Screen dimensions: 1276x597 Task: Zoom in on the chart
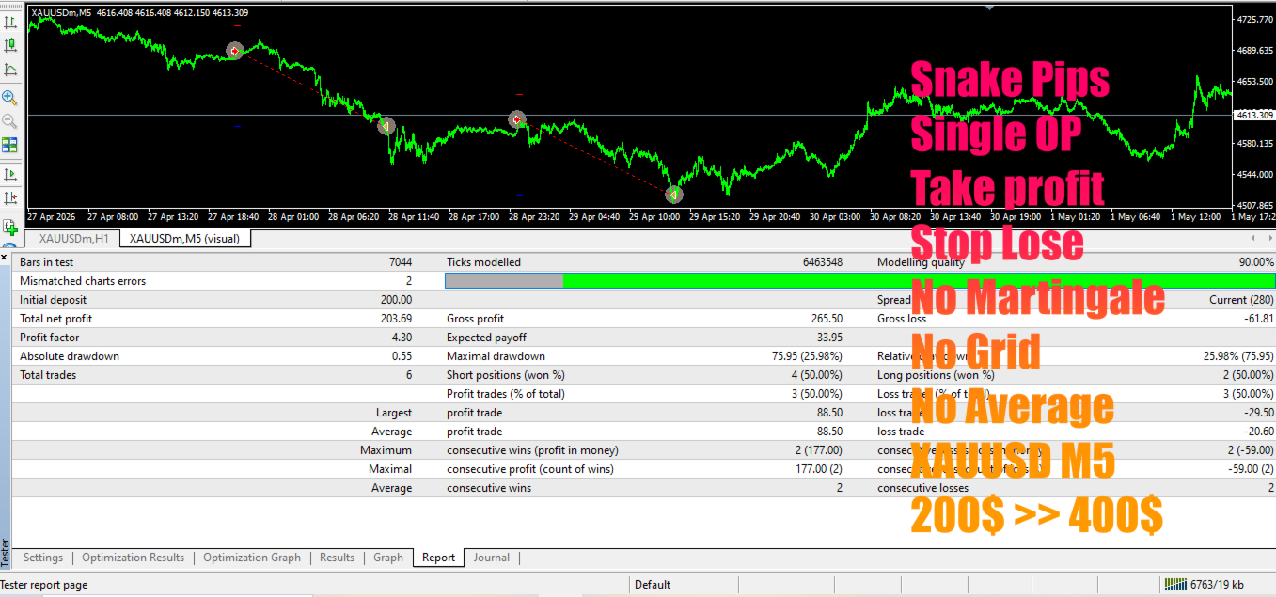pyautogui.click(x=10, y=97)
